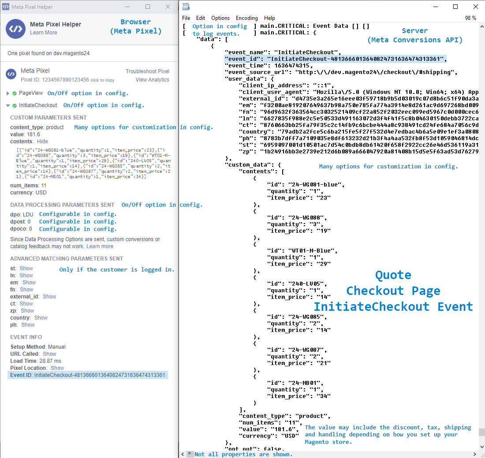485x458 pixels.
Task: Open the Help menu
Action: coord(269,18)
